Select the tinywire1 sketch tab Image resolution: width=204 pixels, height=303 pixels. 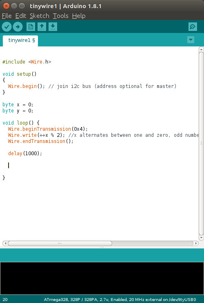pyautogui.click(x=20, y=41)
